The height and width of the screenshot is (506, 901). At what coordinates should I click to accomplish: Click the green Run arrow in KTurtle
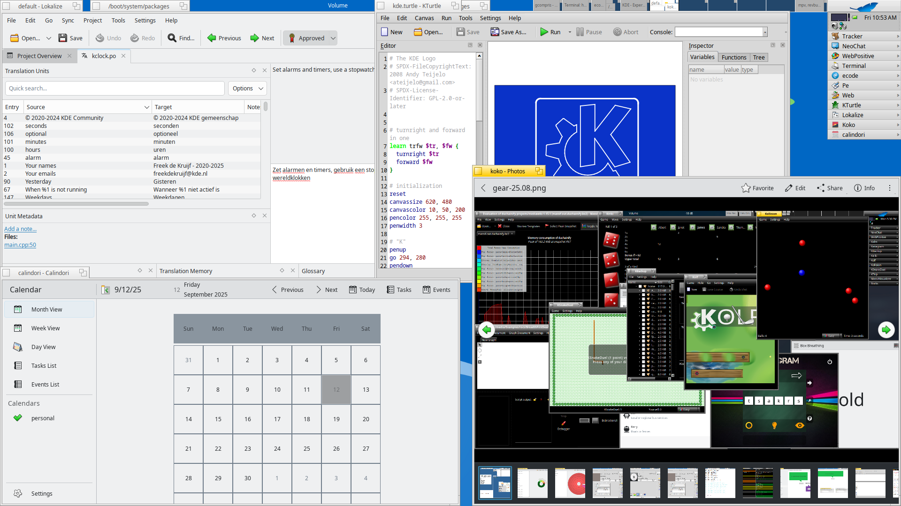pos(544,32)
